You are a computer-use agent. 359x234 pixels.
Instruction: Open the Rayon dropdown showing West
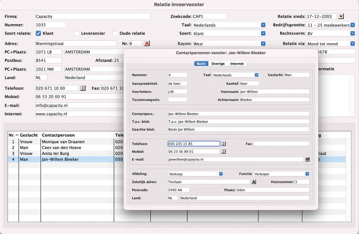coord(229,44)
